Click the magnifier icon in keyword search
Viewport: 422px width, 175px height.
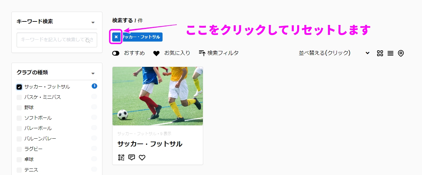coord(88,41)
